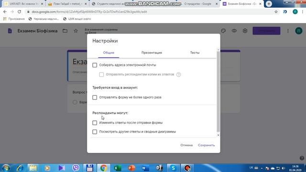Open the three-dot more menu in Forms

pyautogui.click(x=288, y=31)
